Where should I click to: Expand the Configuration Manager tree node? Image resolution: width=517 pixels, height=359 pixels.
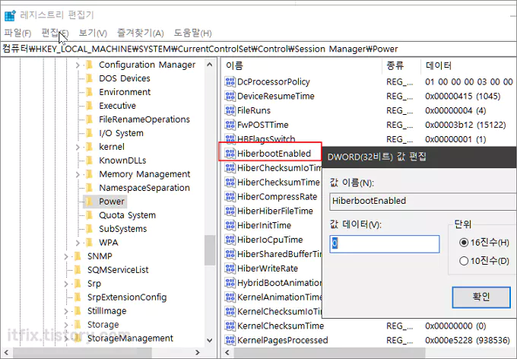pyautogui.click(x=78, y=65)
